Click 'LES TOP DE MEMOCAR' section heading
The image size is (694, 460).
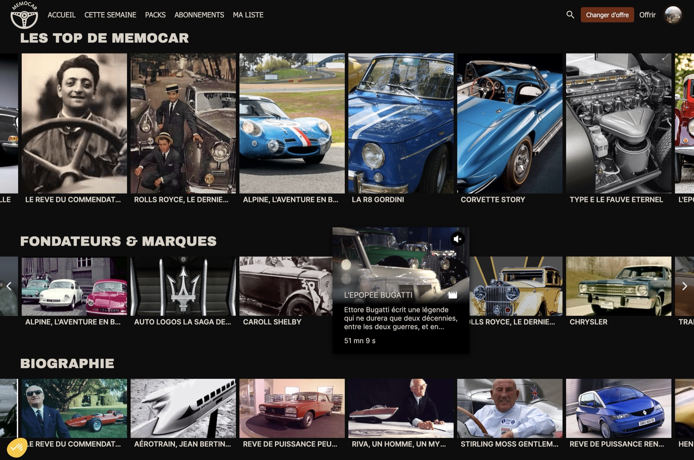click(104, 38)
